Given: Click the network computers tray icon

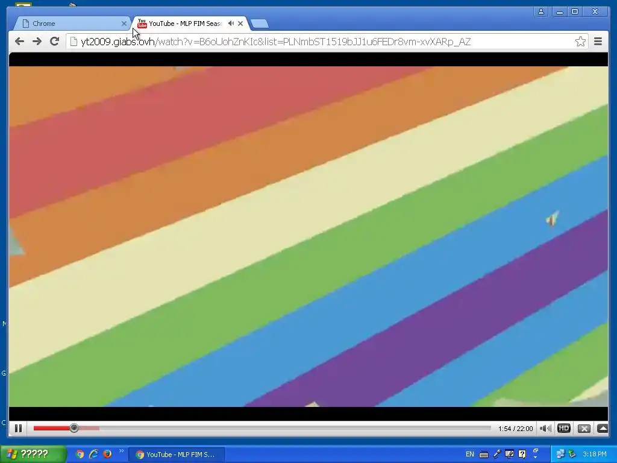Looking at the screenshot, I should coord(560,455).
